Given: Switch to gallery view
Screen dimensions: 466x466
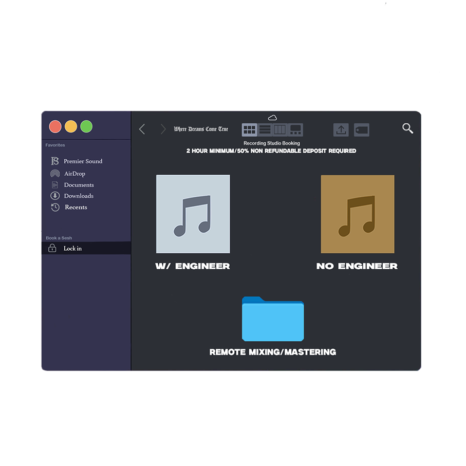Looking at the screenshot, I should pyautogui.click(x=295, y=130).
